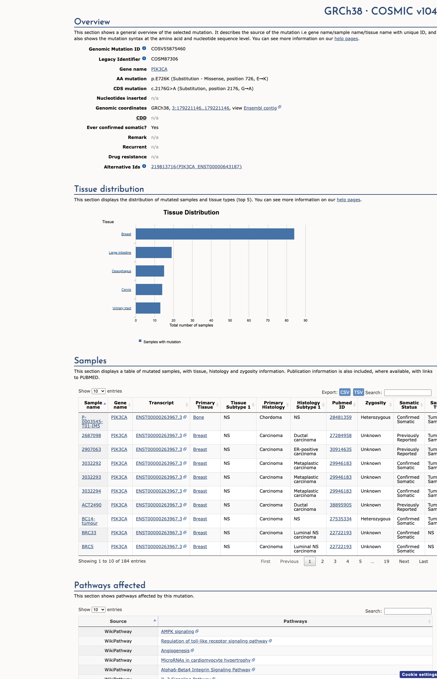Click Urinary tract chart label

click(122, 308)
